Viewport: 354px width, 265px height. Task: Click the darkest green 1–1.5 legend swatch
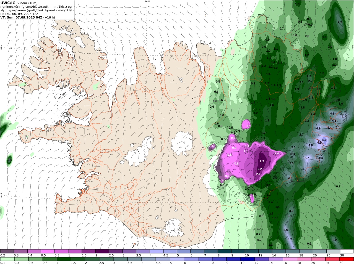coord(64,259)
